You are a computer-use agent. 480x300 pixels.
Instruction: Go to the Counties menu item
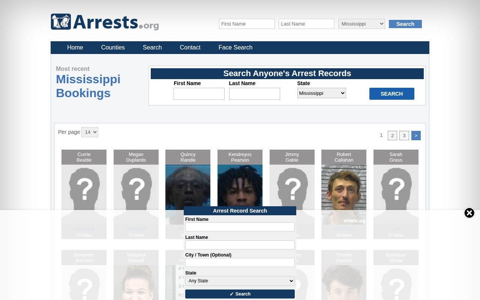click(113, 48)
